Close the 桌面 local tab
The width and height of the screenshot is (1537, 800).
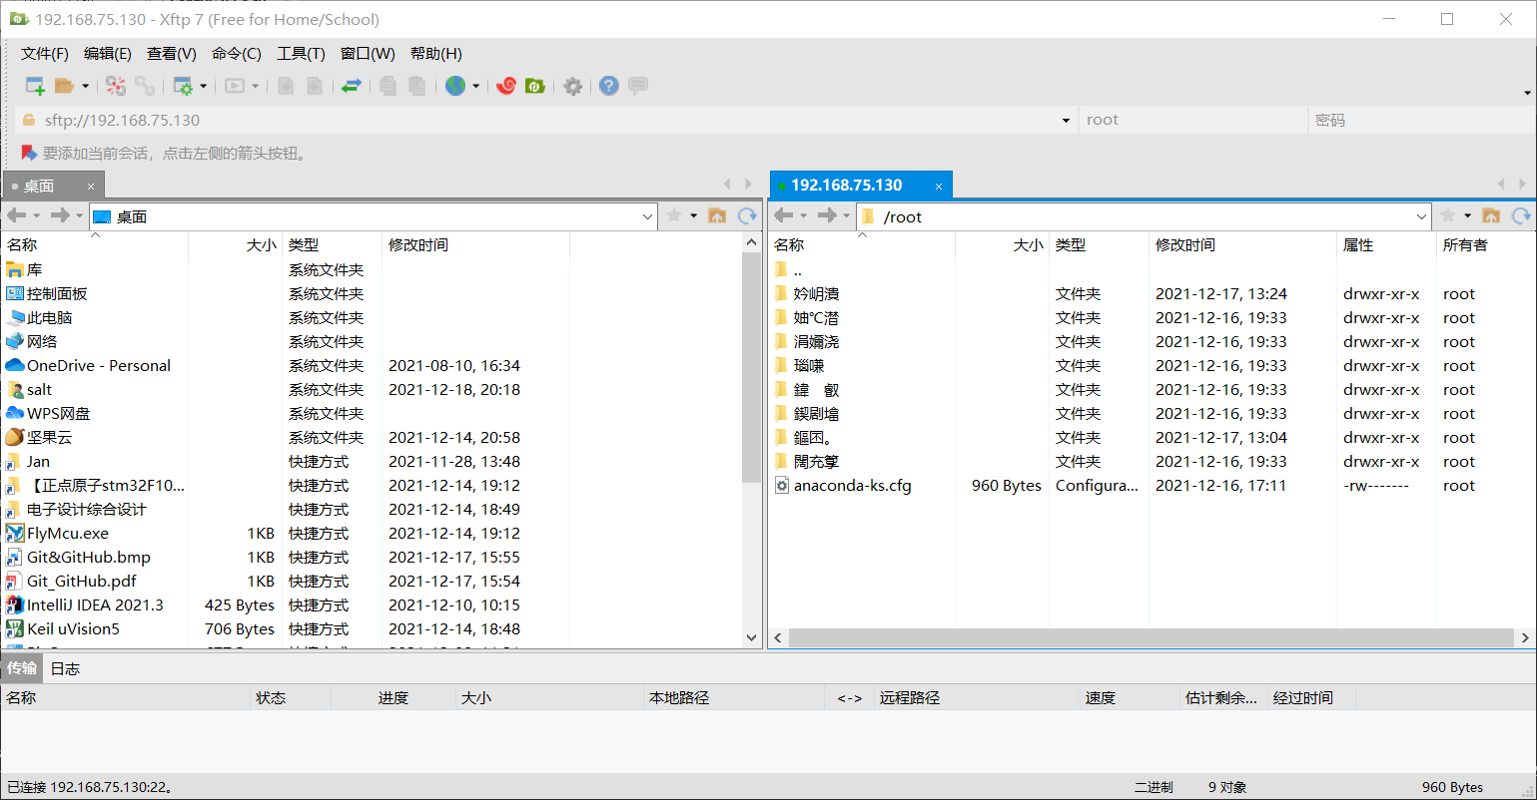coord(90,187)
